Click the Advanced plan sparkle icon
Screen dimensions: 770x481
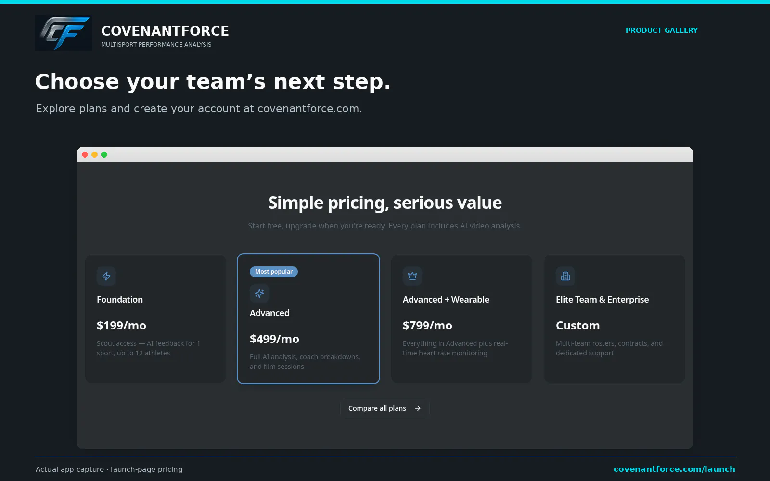click(259, 293)
